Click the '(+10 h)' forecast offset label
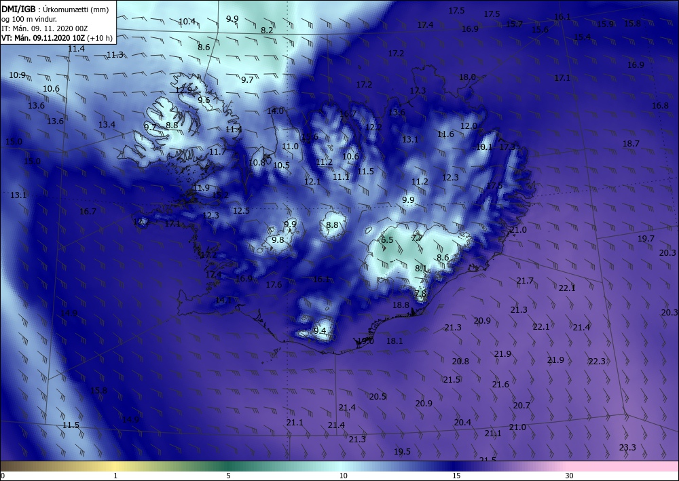The height and width of the screenshot is (481, 679). (100, 38)
